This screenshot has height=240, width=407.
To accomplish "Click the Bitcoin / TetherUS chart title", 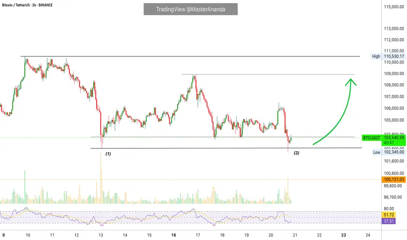I will click(x=27, y=5).
